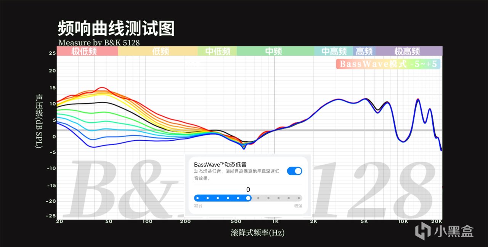Click the 1K frequency tick label
The height and width of the screenshot is (247, 488).
click(275, 221)
